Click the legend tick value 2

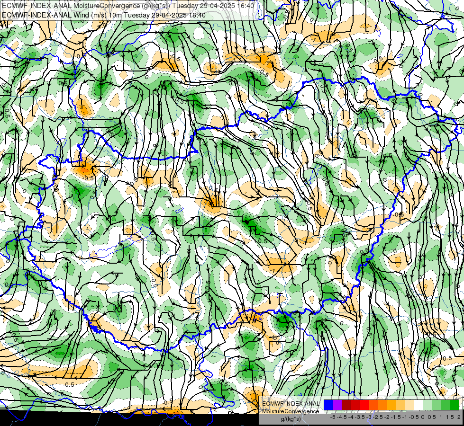[459, 417]
